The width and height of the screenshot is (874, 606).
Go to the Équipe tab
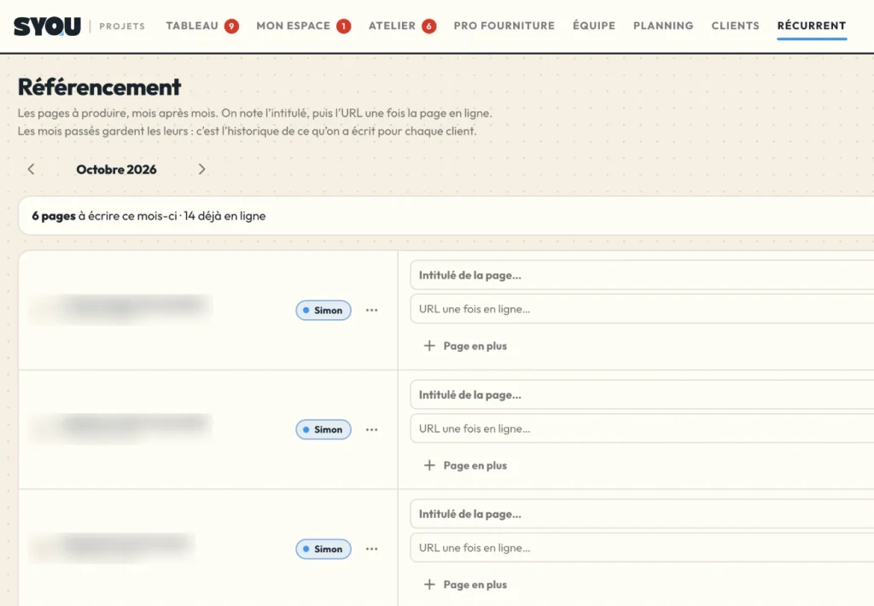click(x=594, y=26)
